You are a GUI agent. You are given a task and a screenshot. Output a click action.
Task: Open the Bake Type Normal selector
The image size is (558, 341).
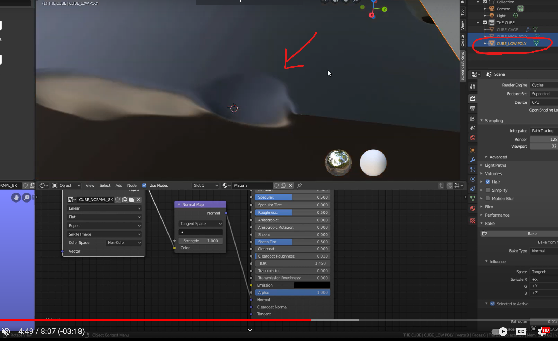click(x=544, y=251)
